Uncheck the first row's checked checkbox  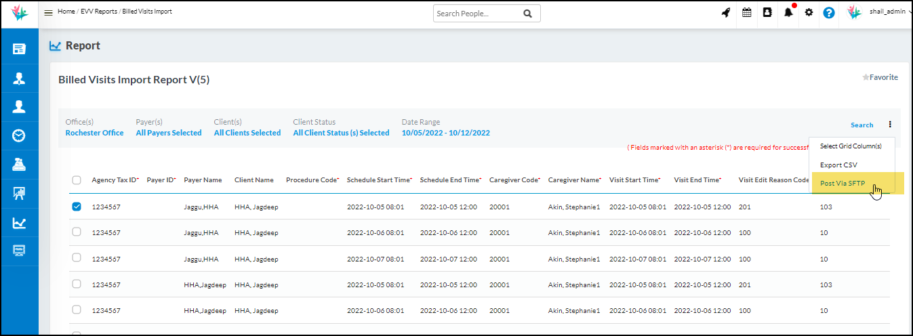pyautogui.click(x=77, y=207)
